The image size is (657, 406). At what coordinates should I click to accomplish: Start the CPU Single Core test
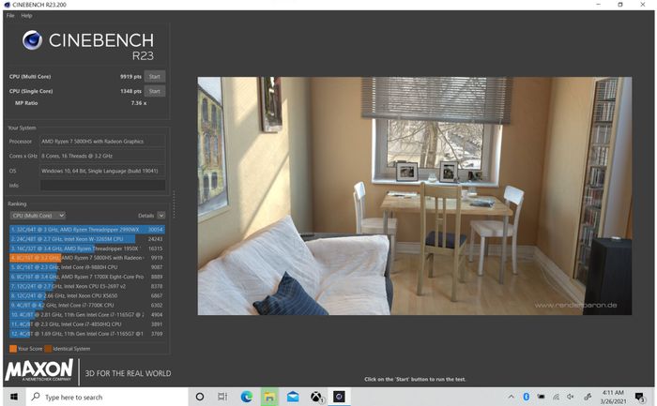pyautogui.click(x=154, y=91)
